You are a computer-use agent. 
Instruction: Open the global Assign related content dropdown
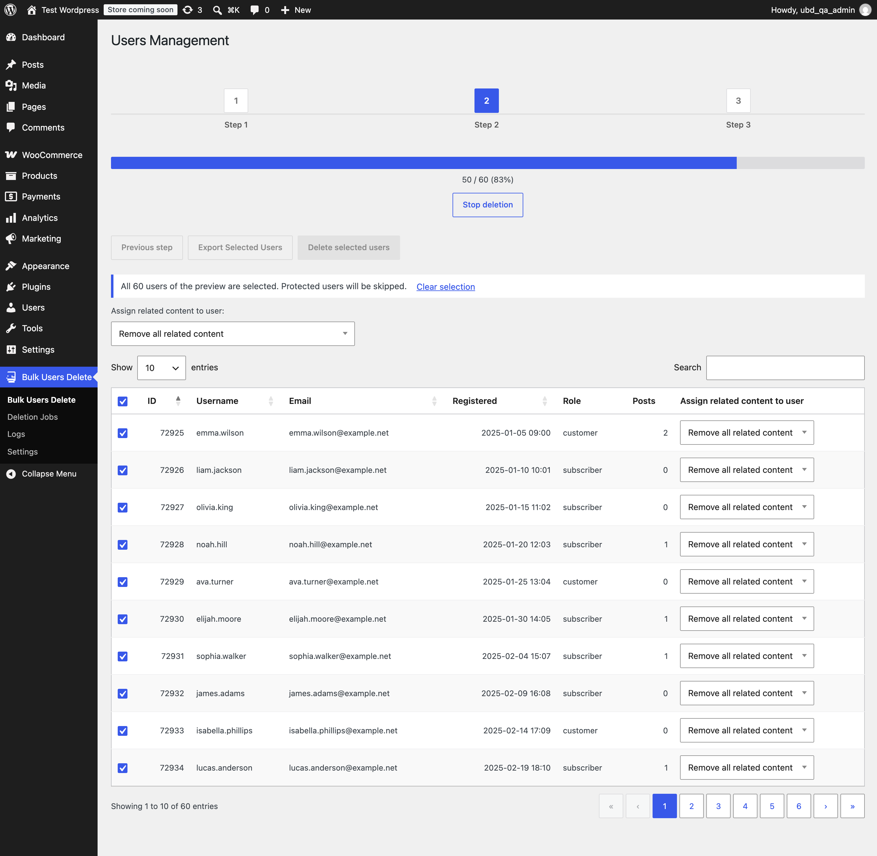233,334
